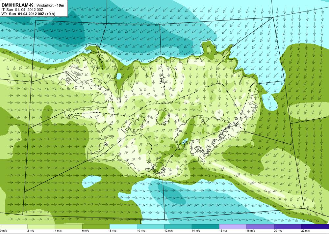Click the palest 0–2 m/s legend swatch
The image size is (329, 234).
tap(13, 227)
